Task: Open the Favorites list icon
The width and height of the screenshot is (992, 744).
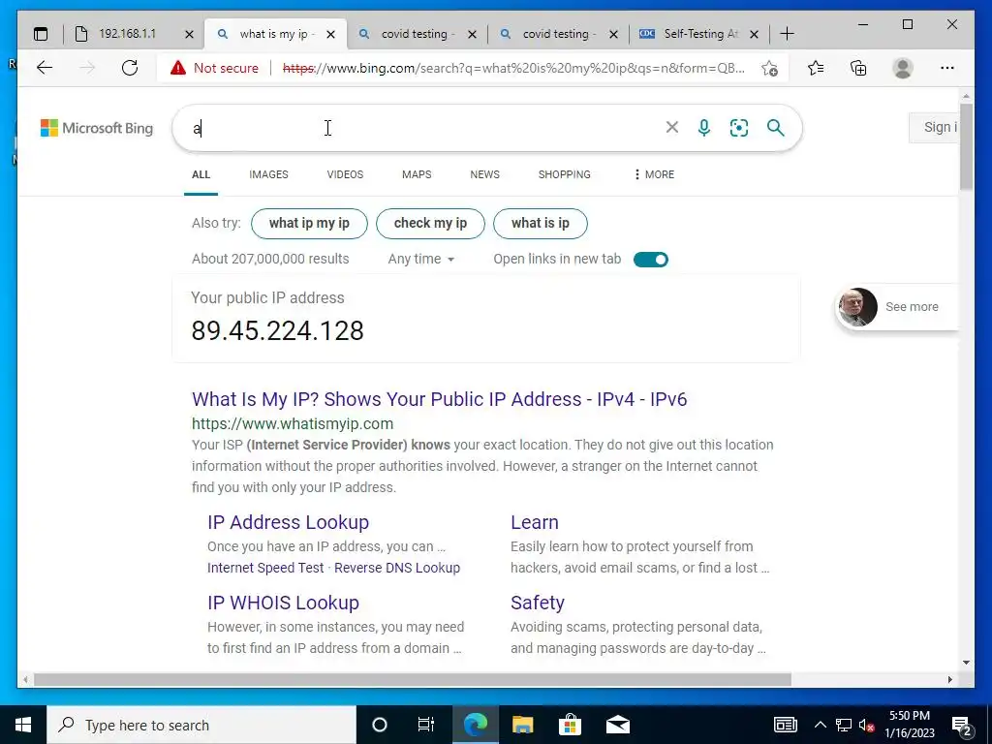Action: coord(816,68)
